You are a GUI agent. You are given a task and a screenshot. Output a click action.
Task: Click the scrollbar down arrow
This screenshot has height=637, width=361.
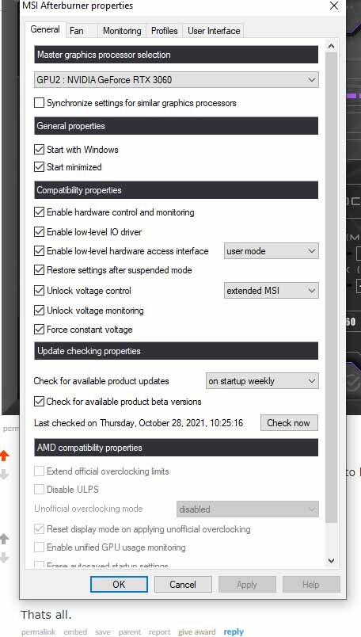point(331,561)
